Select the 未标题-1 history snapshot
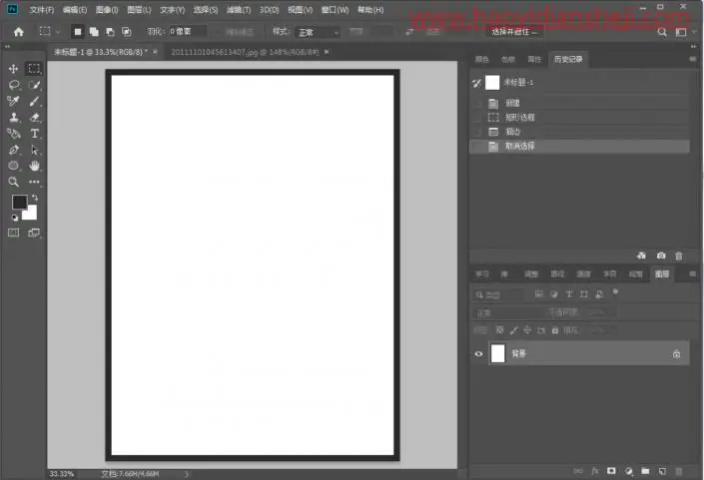 point(579,83)
